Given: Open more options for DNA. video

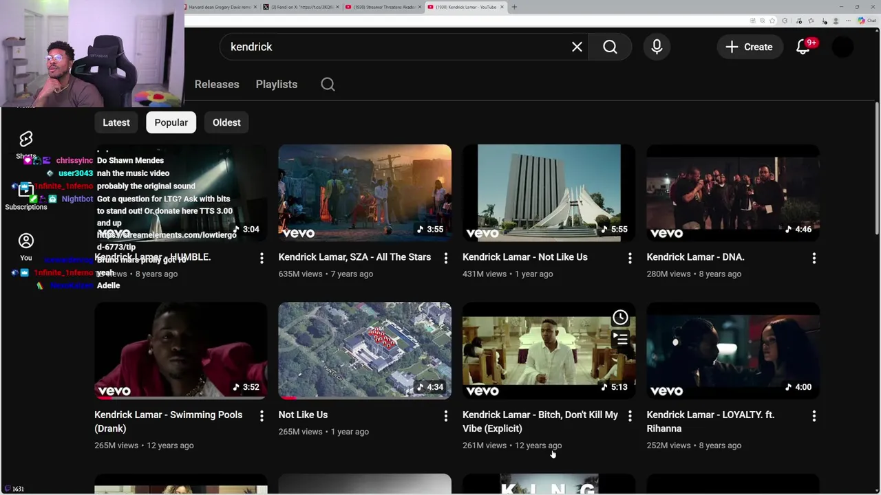Looking at the screenshot, I should [x=814, y=258].
